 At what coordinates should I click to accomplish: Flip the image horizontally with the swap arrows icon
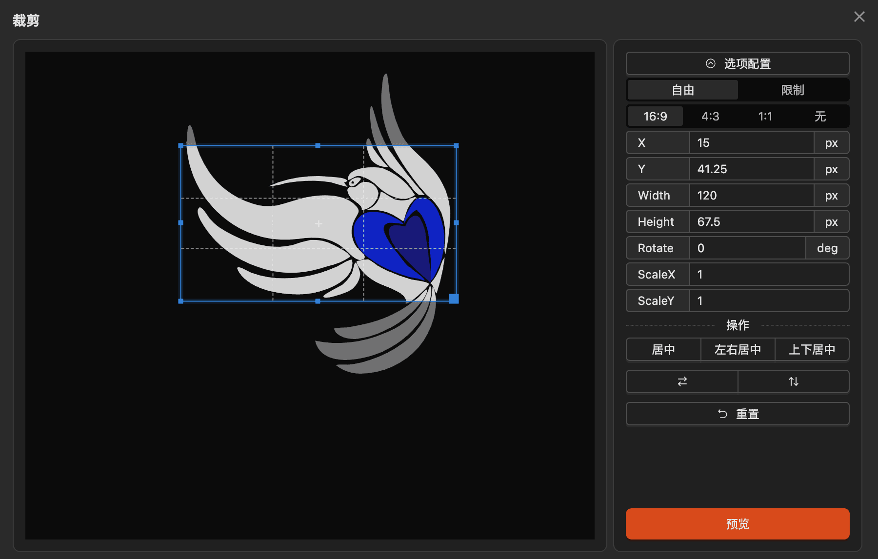682,381
